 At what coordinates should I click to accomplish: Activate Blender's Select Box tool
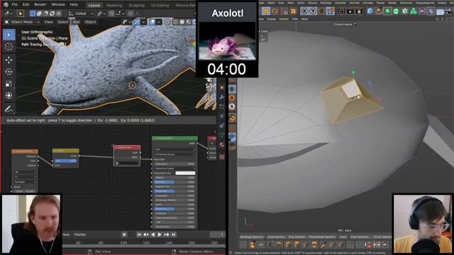tap(9, 35)
